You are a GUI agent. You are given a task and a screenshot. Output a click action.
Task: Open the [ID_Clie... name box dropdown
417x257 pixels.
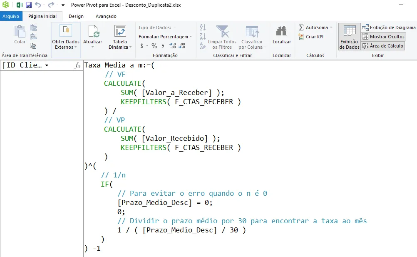tap(47, 65)
